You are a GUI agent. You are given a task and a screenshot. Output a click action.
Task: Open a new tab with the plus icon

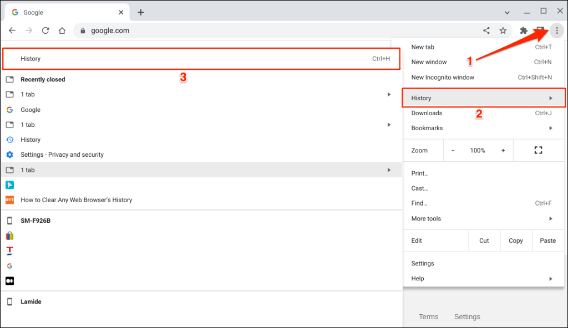pos(141,12)
